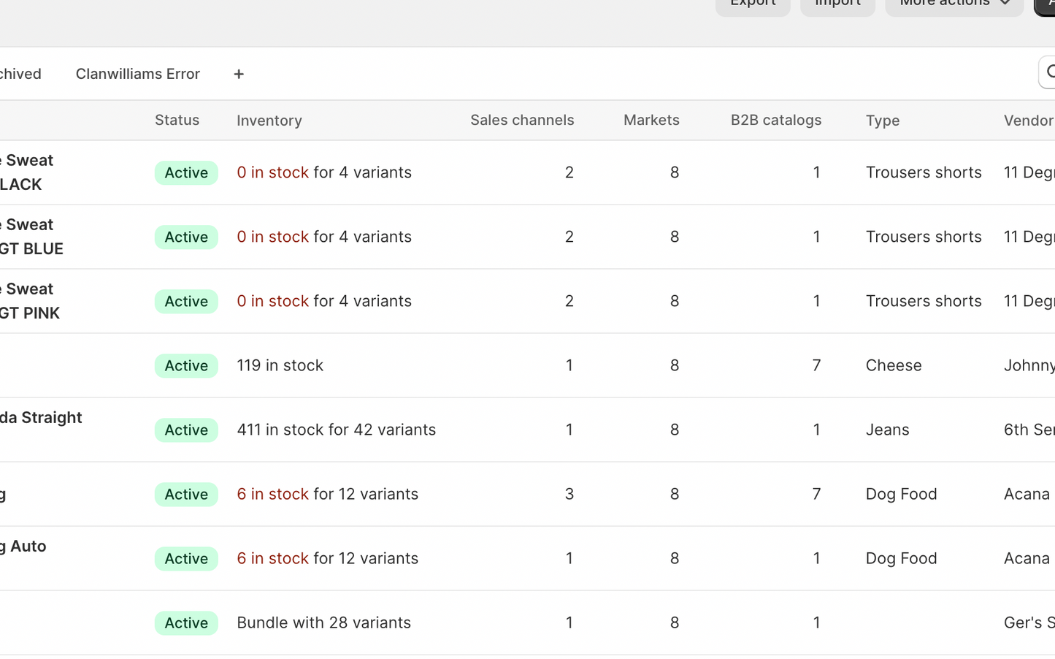Click Markets value 8 in Jeans row
Image resolution: width=1055 pixels, height=659 pixels.
(x=674, y=430)
